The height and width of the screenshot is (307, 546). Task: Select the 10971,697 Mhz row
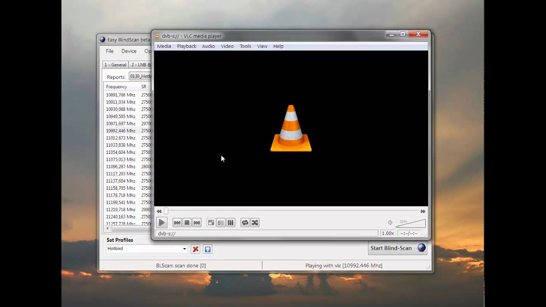(128, 124)
